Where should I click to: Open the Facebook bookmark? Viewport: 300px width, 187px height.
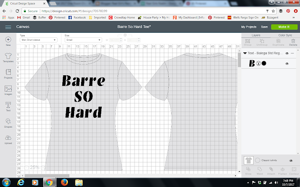coord(77,18)
